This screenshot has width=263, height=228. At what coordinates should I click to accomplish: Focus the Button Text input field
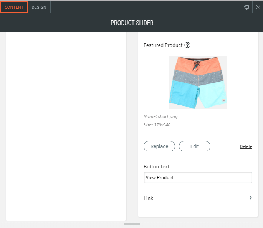pos(198,178)
